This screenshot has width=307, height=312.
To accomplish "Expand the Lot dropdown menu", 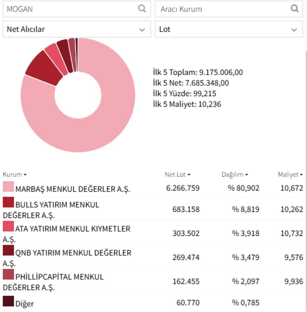I will (229, 29).
